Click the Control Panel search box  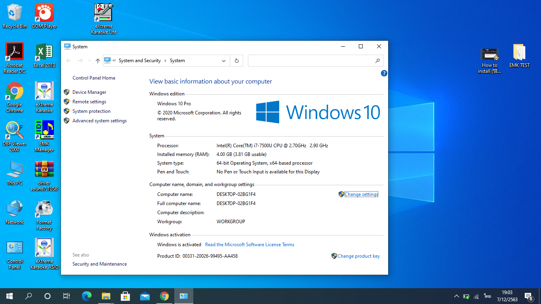point(315,61)
